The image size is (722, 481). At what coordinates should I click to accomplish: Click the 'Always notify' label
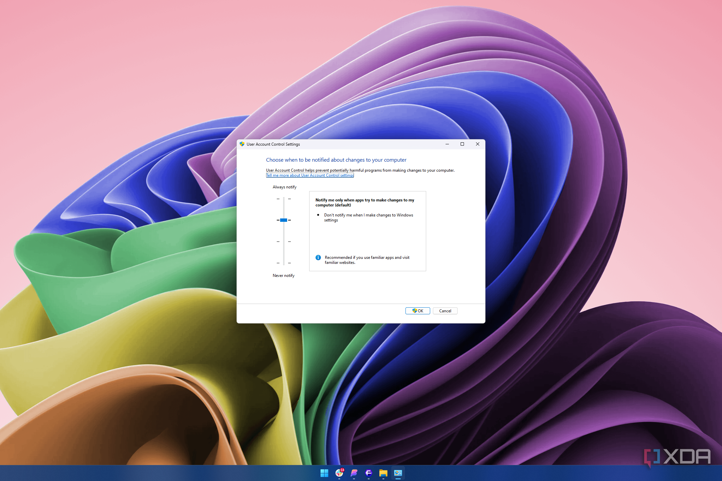coord(284,187)
